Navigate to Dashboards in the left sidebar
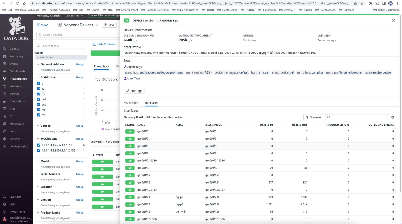Image resolution: width=402 pixels, height=224 pixels. coord(17,71)
